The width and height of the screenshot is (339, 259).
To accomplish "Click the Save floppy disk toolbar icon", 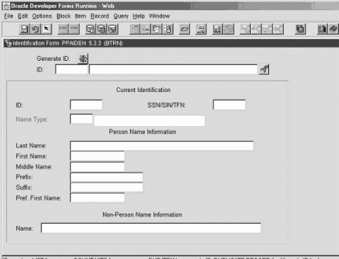I will (24, 29).
